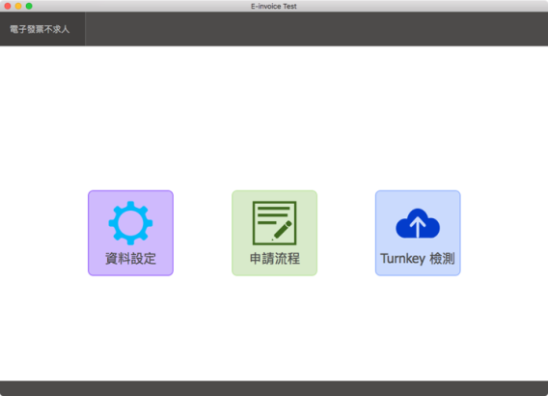548x396 pixels.
Task: Open the 申請流程 tile label
Action: (x=274, y=259)
